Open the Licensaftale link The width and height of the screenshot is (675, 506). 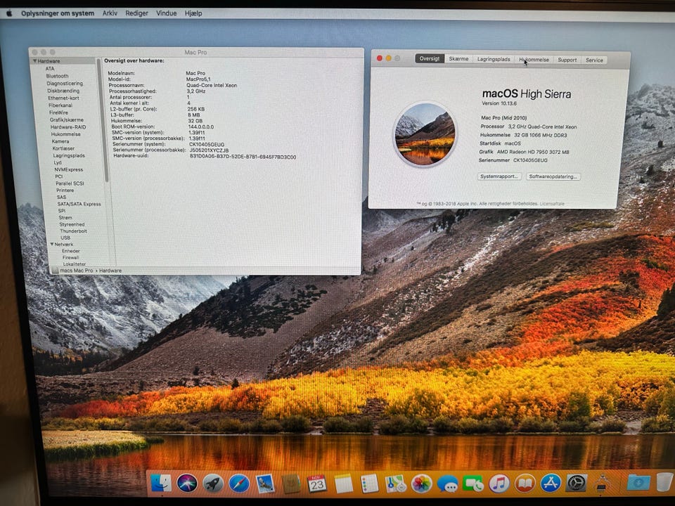point(552,204)
